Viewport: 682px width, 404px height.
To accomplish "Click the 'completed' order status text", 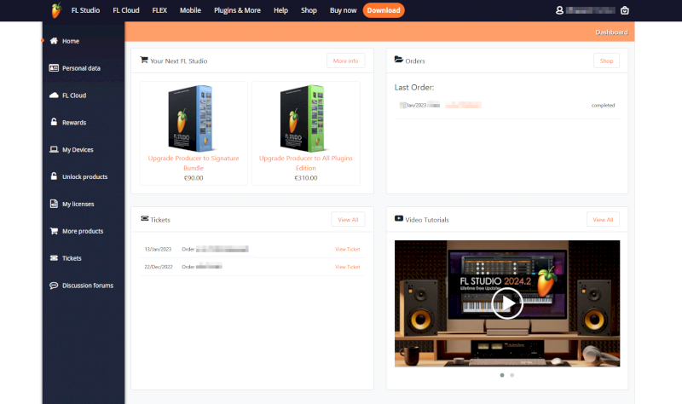I will click(603, 105).
